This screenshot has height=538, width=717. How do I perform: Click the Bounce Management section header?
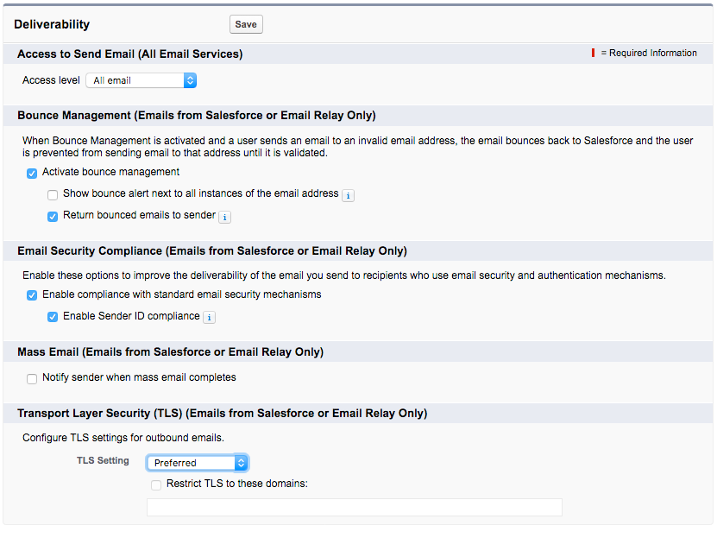[x=196, y=116]
